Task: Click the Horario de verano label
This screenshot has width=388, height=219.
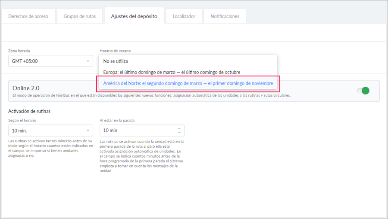Action: [x=115, y=51]
